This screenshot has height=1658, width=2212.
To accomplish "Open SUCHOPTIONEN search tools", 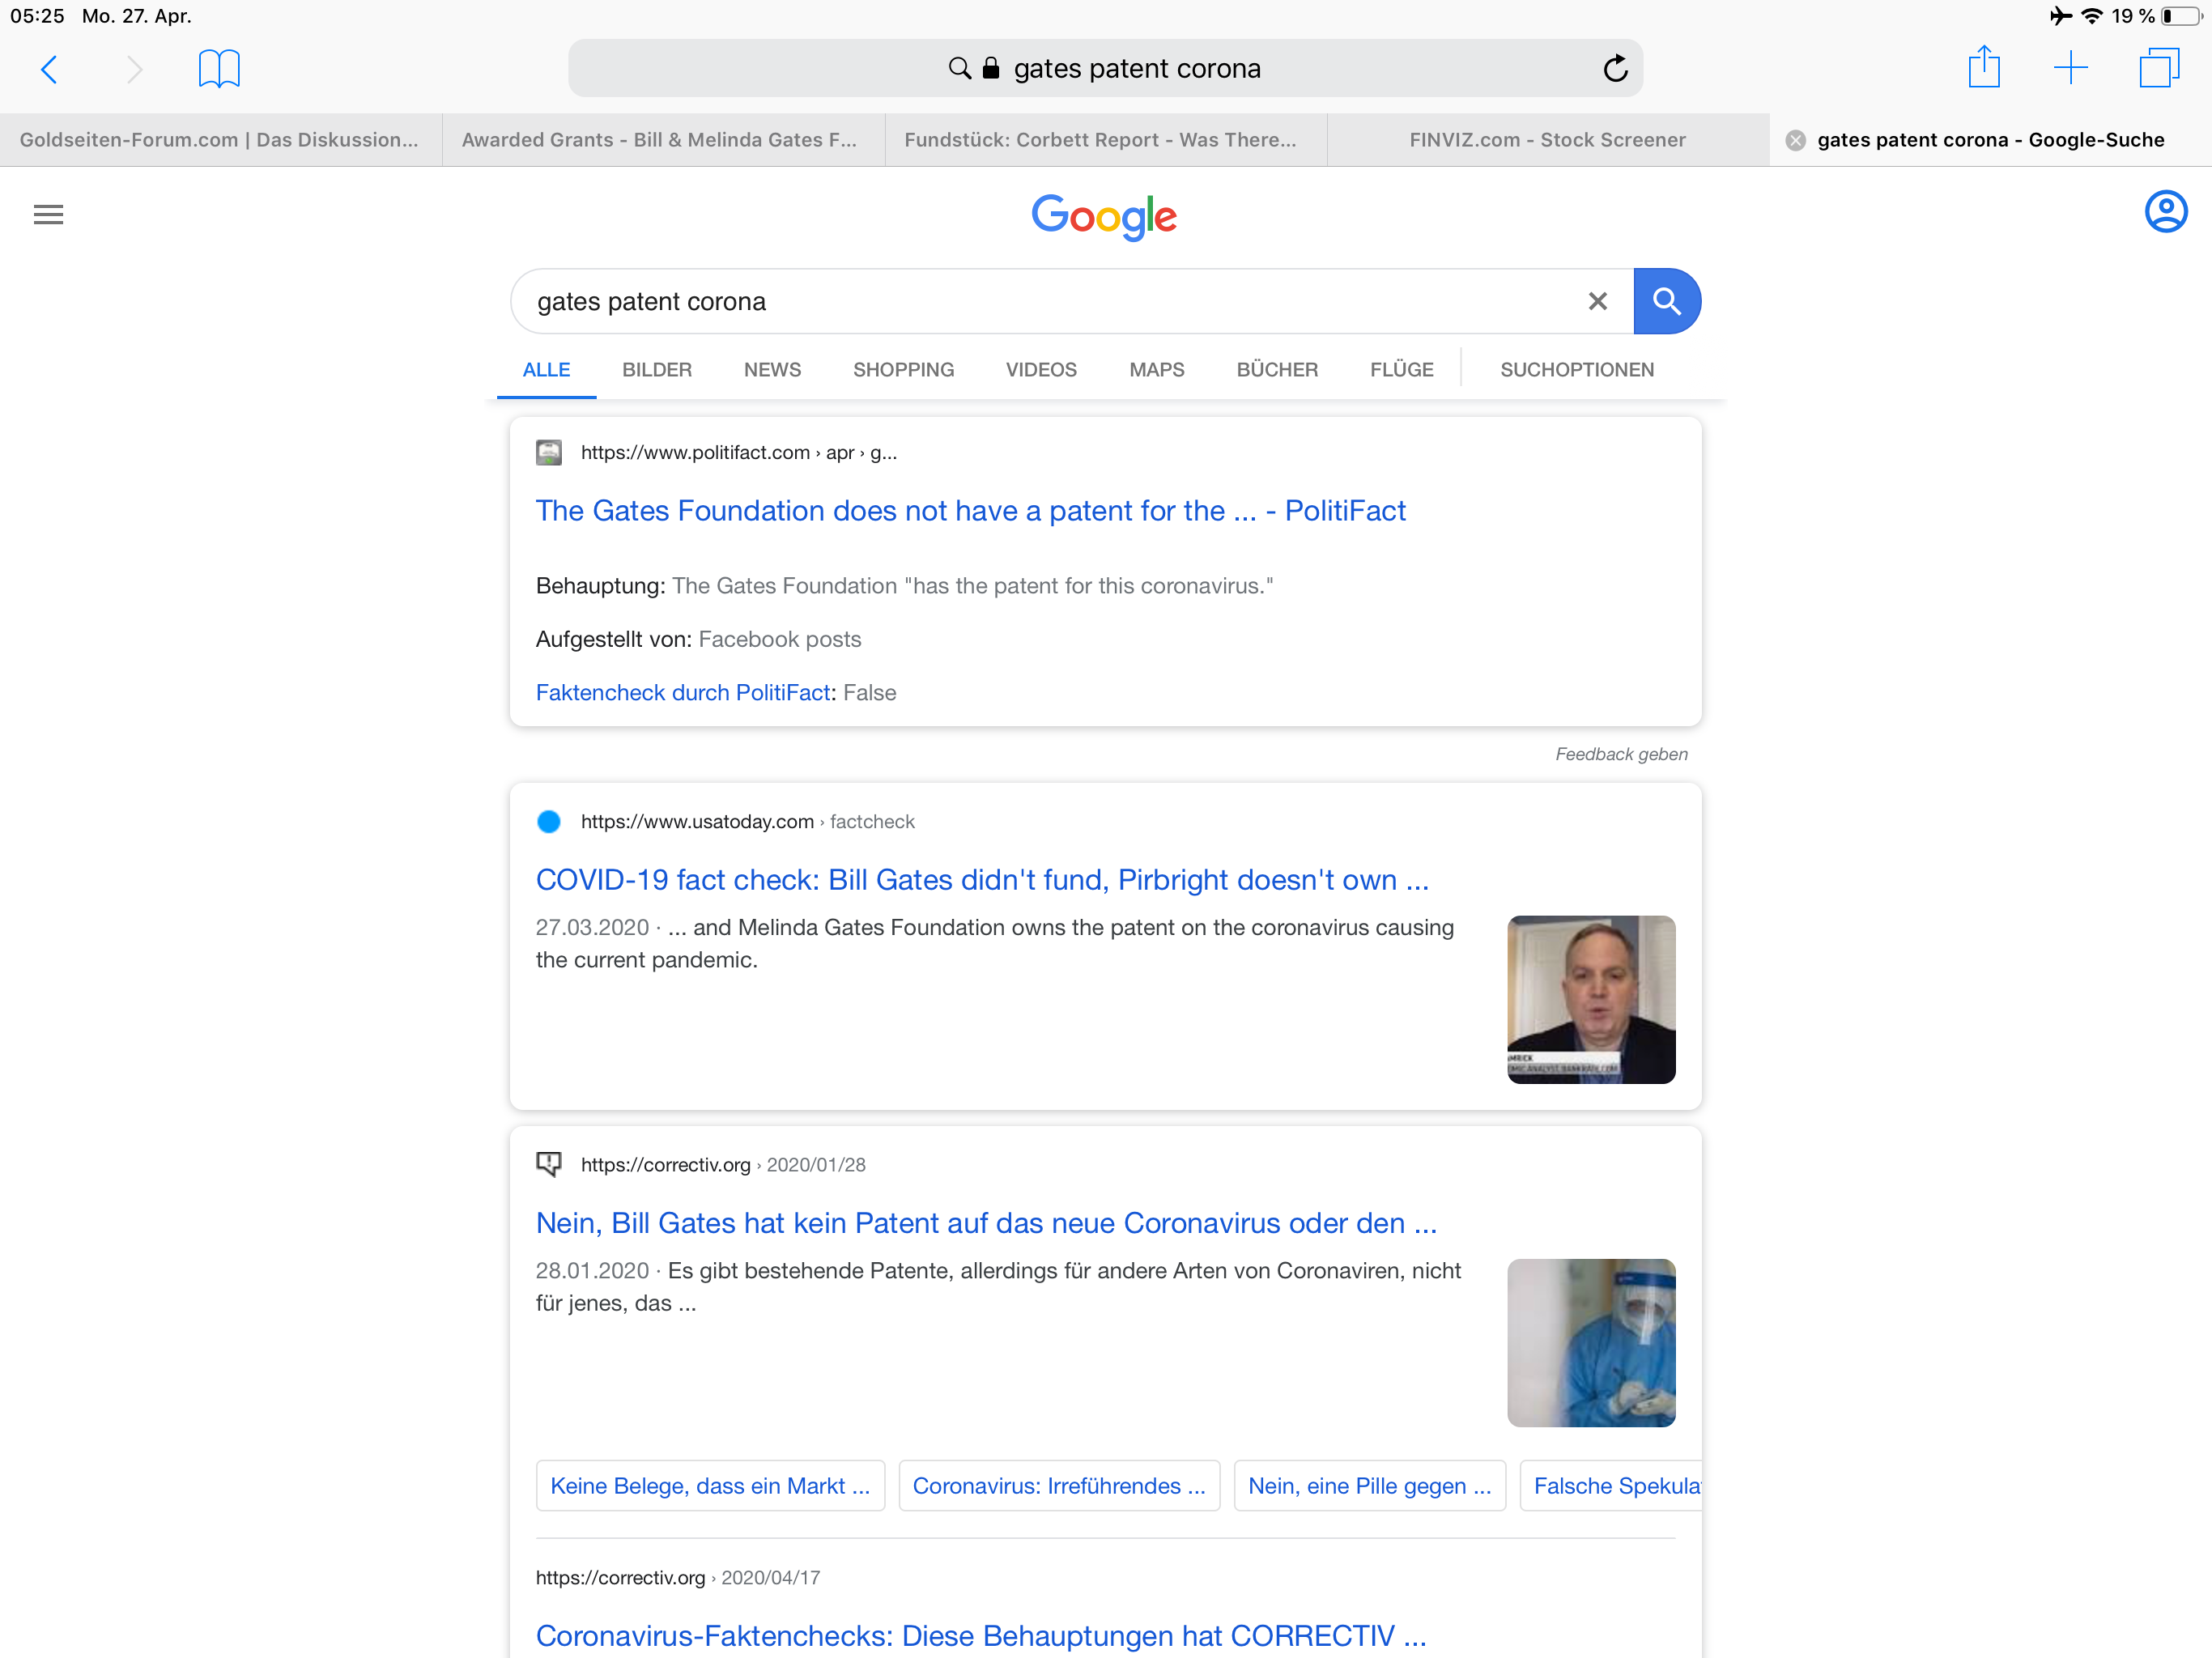I will [x=1576, y=370].
